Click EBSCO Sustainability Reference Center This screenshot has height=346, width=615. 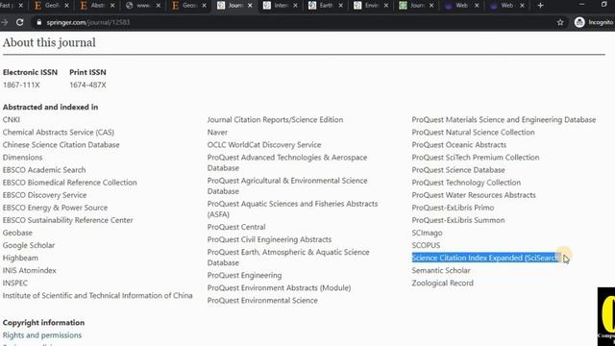(x=67, y=220)
